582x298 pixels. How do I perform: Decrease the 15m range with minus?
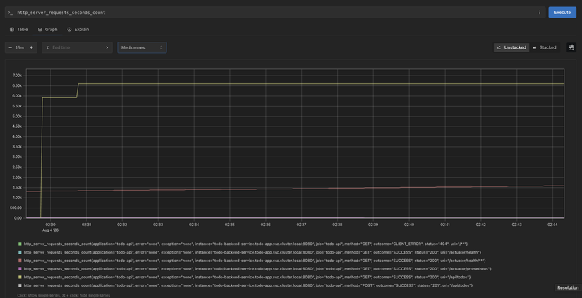(10, 47)
